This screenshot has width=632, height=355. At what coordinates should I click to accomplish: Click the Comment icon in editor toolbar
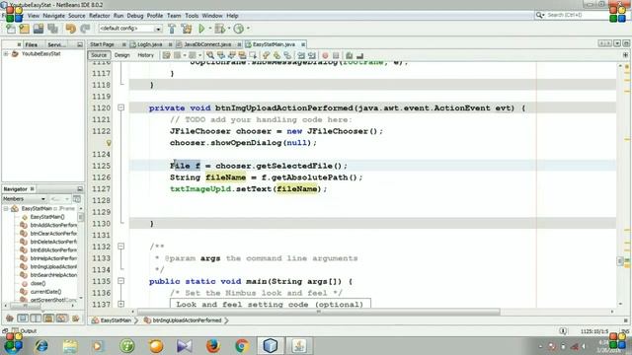click(x=349, y=55)
